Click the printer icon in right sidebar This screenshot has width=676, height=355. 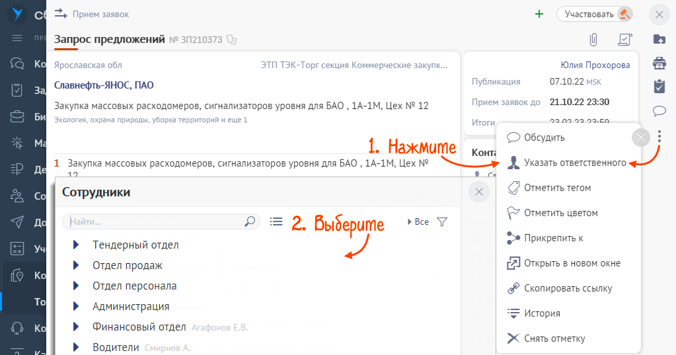click(x=659, y=63)
